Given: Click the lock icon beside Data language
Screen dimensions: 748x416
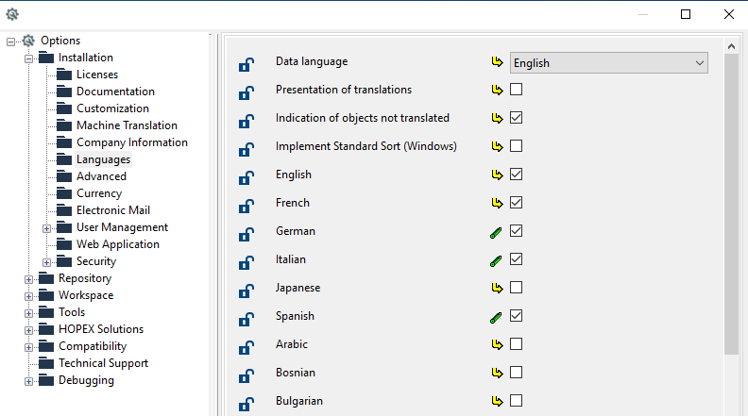Looking at the screenshot, I should click(x=246, y=64).
